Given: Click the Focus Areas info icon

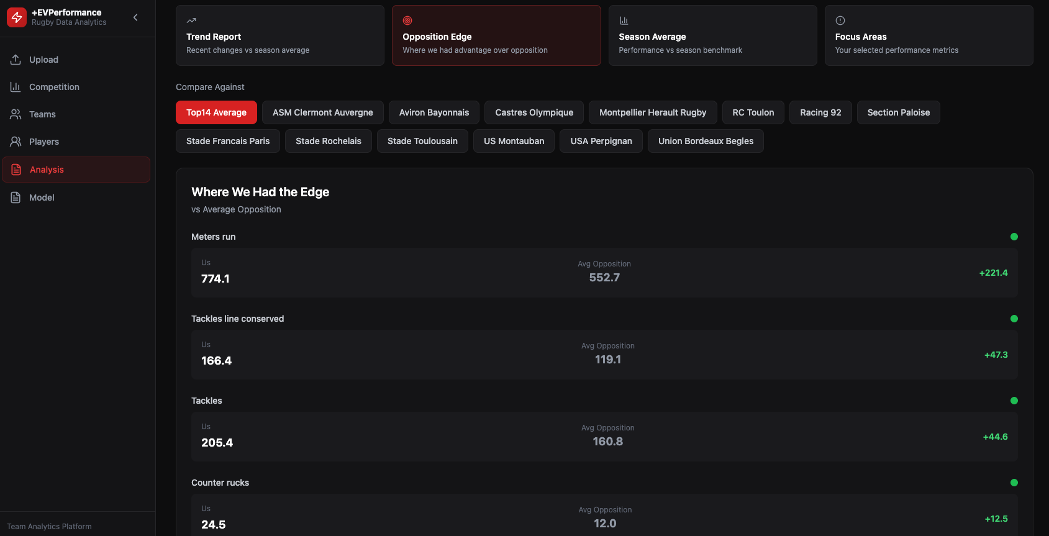Looking at the screenshot, I should tap(840, 20).
